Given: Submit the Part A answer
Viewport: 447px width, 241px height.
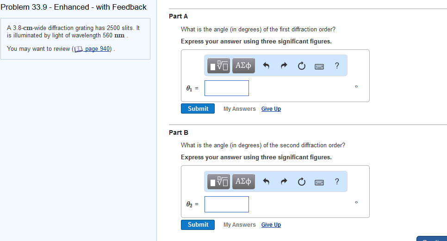Looking at the screenshot, I should pyautogui.click(x=198, y=108).
